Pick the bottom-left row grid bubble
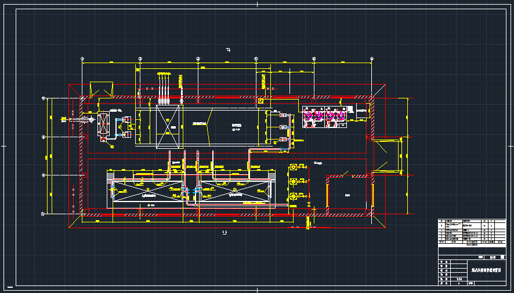This screenshot has height=293, width=514. 44,214
